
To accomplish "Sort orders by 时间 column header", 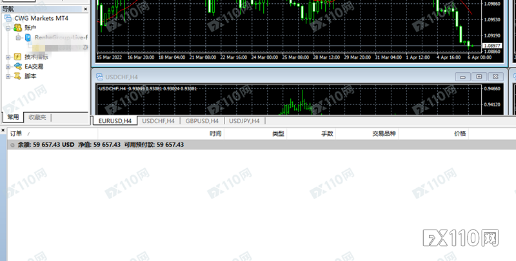I will (x=215, y=134).
